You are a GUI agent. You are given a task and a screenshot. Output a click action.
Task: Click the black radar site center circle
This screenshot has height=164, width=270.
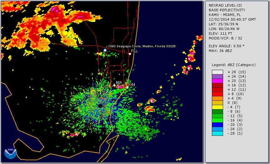click(100, 106)
